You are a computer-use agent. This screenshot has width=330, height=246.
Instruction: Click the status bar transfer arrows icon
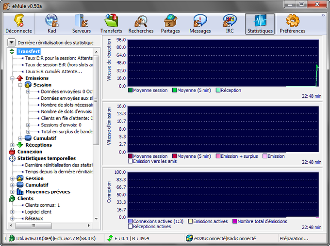pos(110,238)
